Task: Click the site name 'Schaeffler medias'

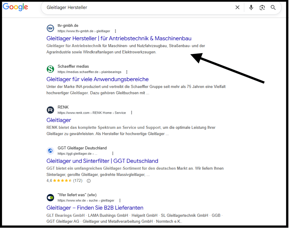Action: pos(73,66)
